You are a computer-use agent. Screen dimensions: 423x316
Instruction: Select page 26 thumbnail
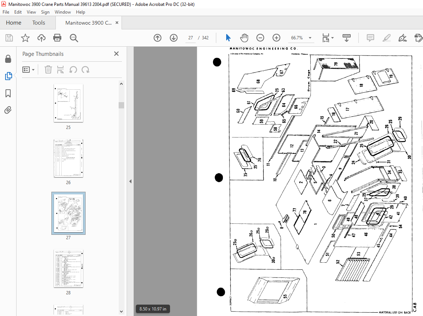pos(68,158)
